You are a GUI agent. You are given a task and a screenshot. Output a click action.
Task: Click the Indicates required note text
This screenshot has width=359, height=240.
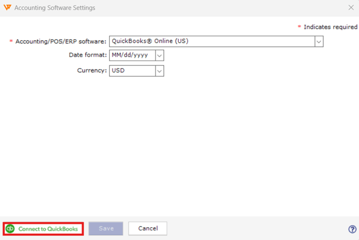click(x=331, y=27)
